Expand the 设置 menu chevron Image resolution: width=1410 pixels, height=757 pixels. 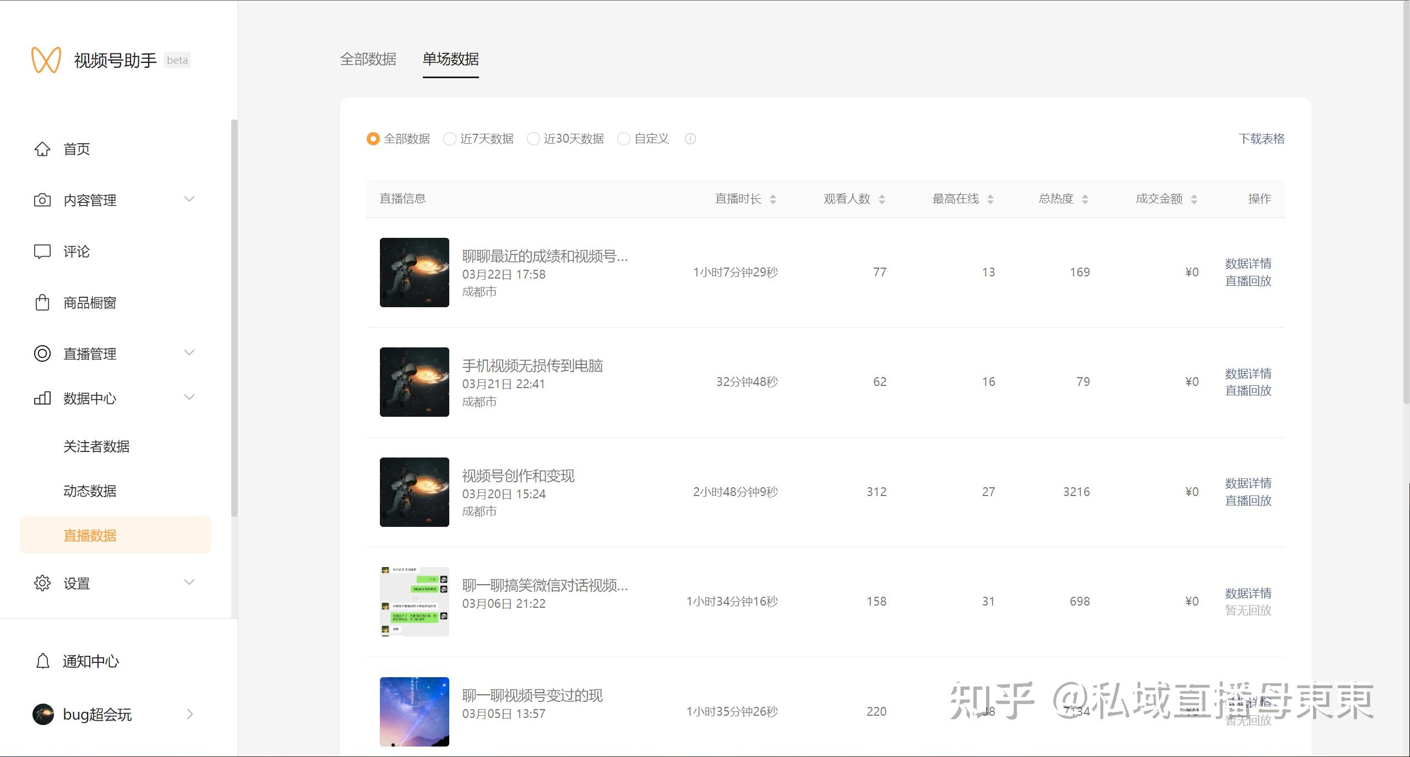[189, 582]
